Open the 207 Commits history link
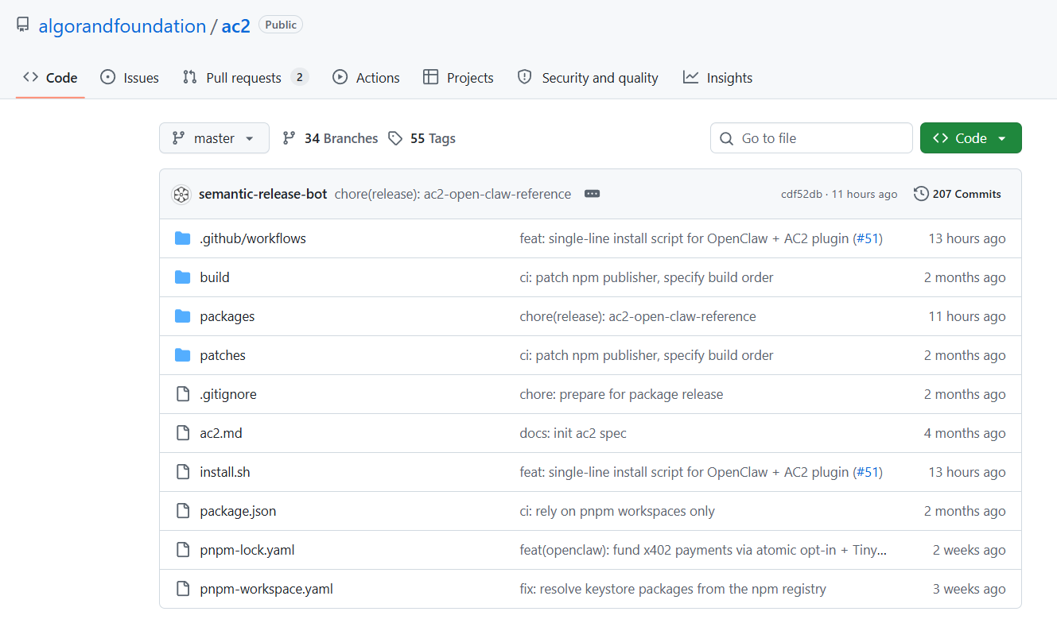Screen dimensions: 1057x623 (958, 194)
